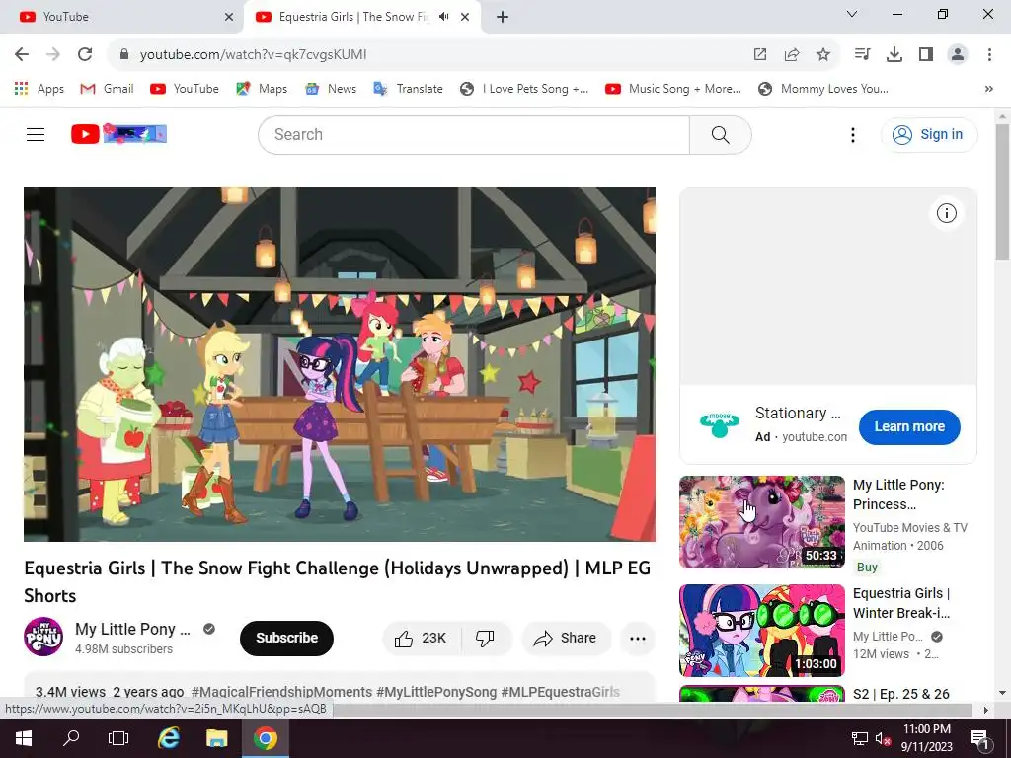The width and height of the screenshot is (1011, 758).
Task: Subscribe to My Little Pony channel
Action: pos(286,639)
